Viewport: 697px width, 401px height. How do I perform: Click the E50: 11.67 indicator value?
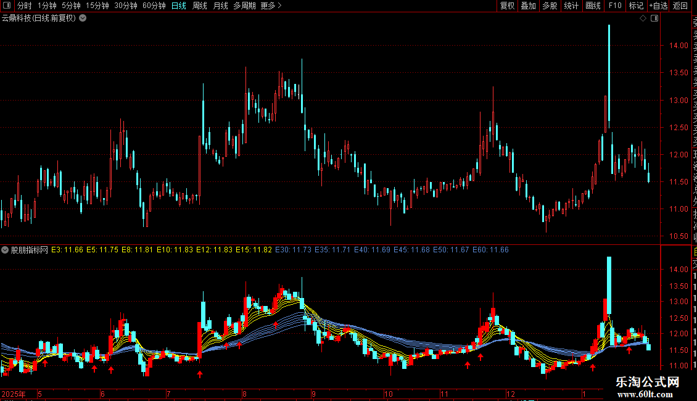(451, 250)
